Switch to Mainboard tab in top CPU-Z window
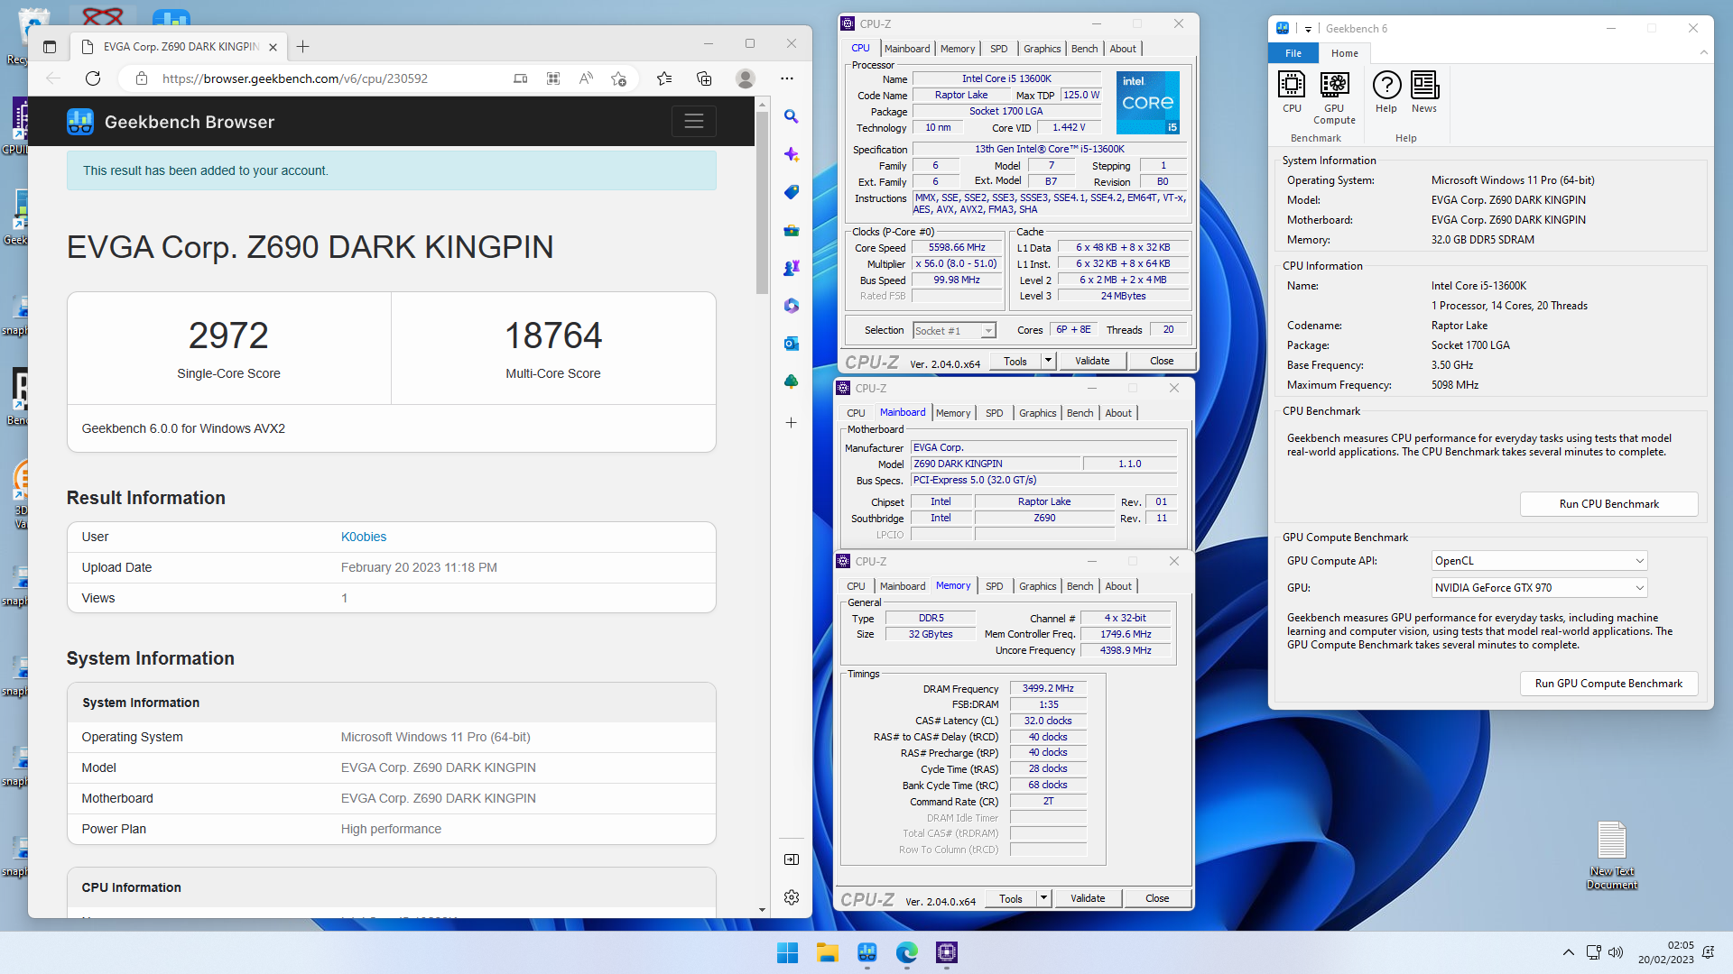Screen dimensions: 1733x974 (907, 49)
